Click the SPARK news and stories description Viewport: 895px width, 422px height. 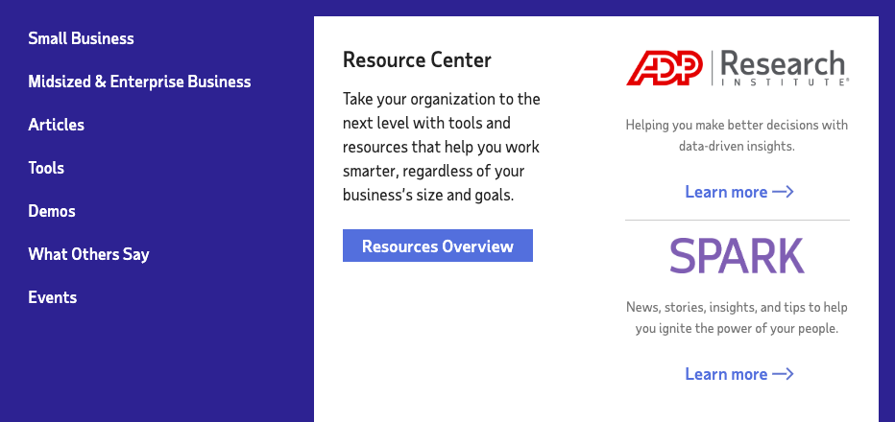coord(737,317)
